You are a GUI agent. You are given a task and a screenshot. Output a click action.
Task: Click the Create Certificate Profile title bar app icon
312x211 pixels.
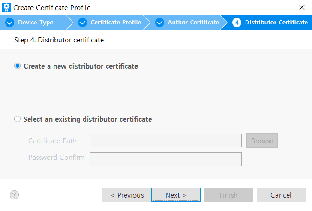(x=7, y=7)
